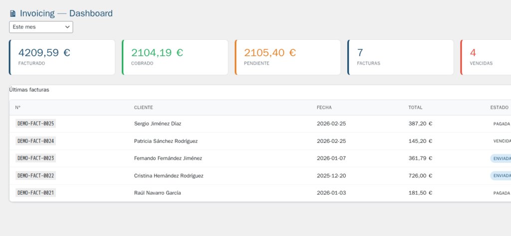Click the Total column header
The width and height of the screenshot is (511, 236).
[x=415, y=108]
